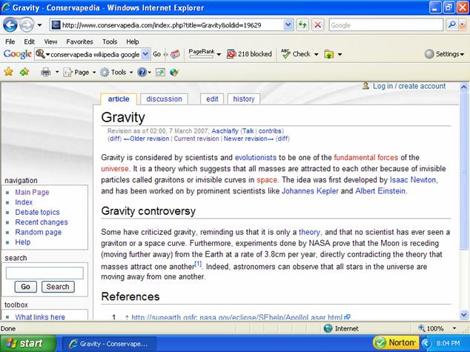Click the red Stop loading icon
The height and width of the screenshot is (352, 470).
(x=318, y=25)
